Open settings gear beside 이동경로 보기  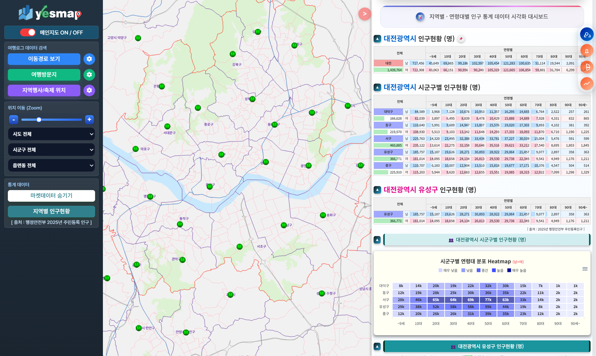tap(89, 59)
